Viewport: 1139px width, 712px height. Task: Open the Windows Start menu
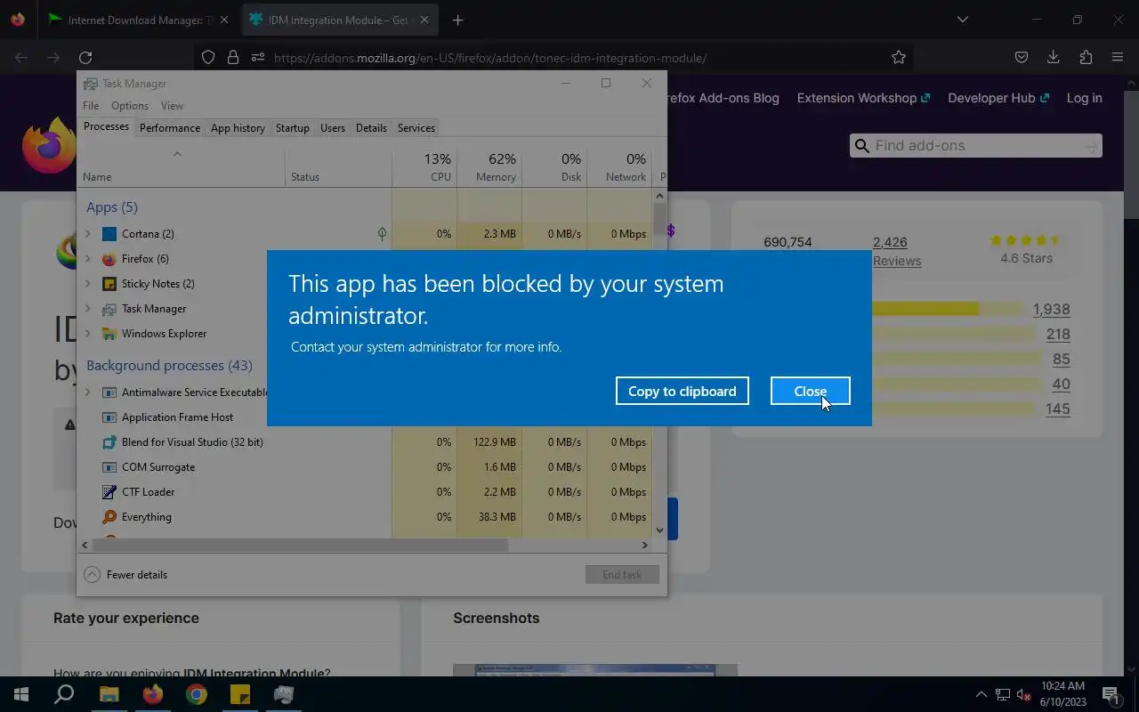pos(21,694)
